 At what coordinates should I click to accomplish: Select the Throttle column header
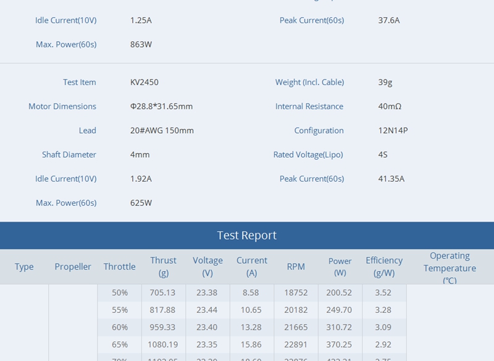click(119, 267)
